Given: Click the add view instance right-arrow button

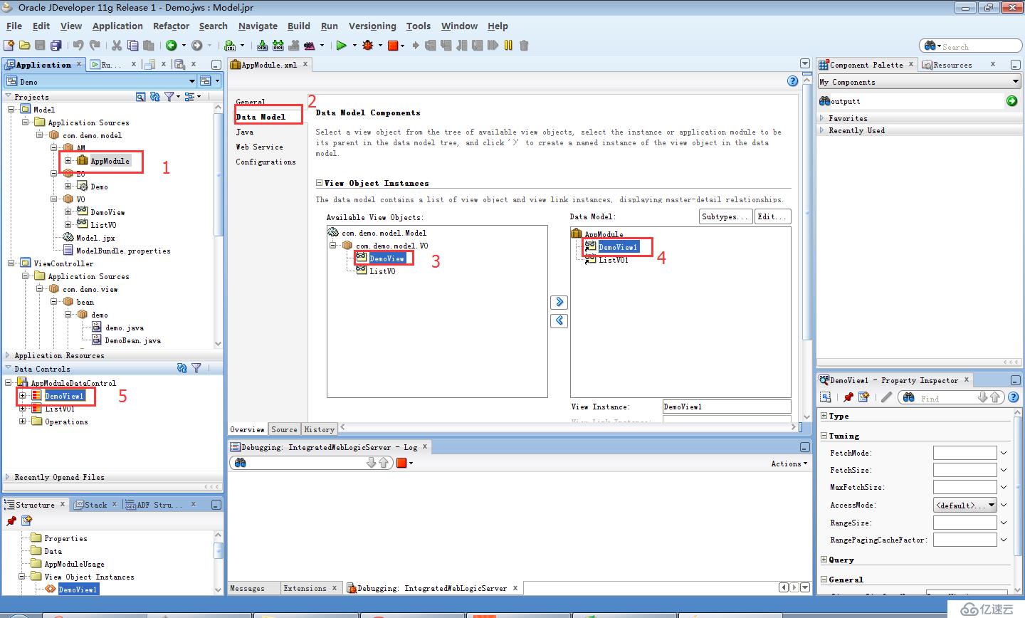Looking at the screenshot, I should pyautogui.click(x=559, y=303).
